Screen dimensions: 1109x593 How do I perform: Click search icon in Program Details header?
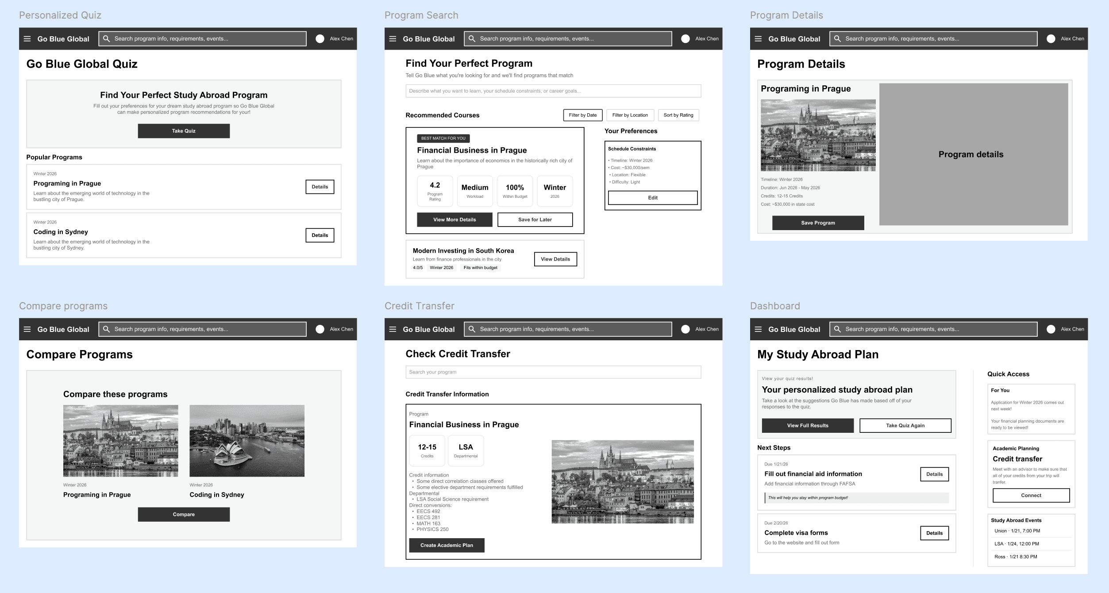pyautogui.click(x=837, y=39)
